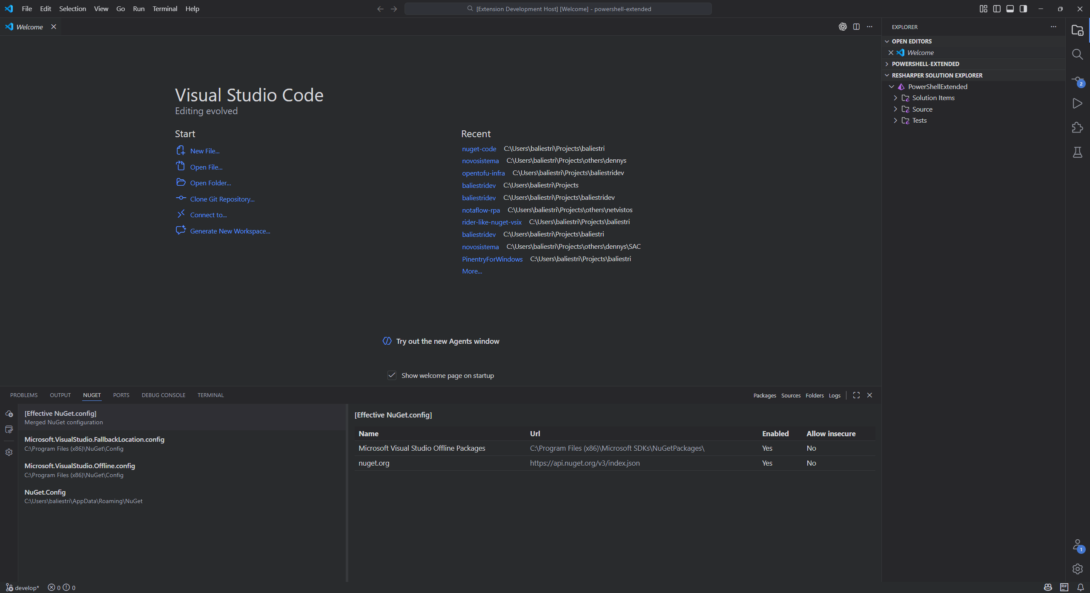The height and width of the screenshot is (593, 1090).
Task: Close the bottom panel
Action: click(x=869, y=395)
